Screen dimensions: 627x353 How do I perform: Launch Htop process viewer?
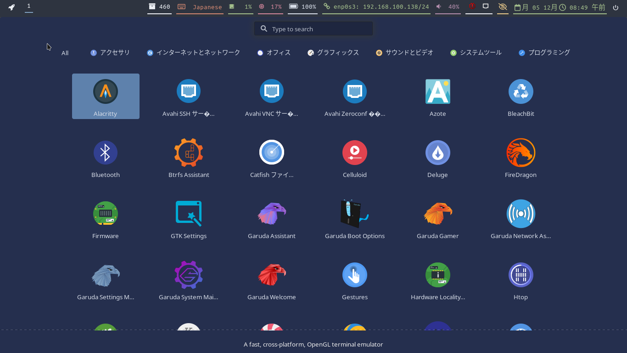coord(521,279)
